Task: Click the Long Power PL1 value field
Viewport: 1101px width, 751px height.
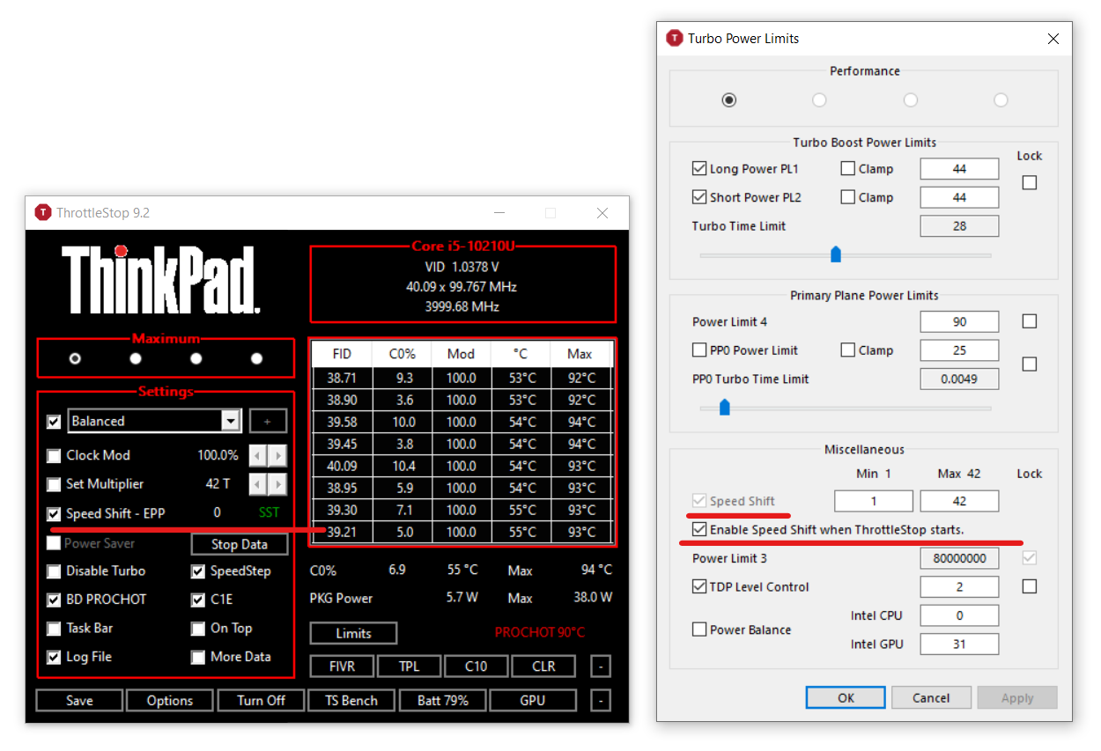Action: tap(959, 168)
